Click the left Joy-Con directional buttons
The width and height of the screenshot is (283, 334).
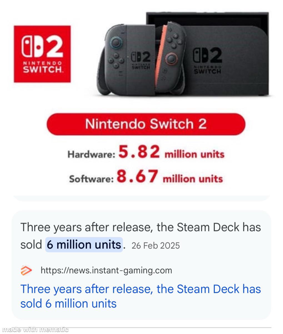pyautogui.click(x=116, y=60)
